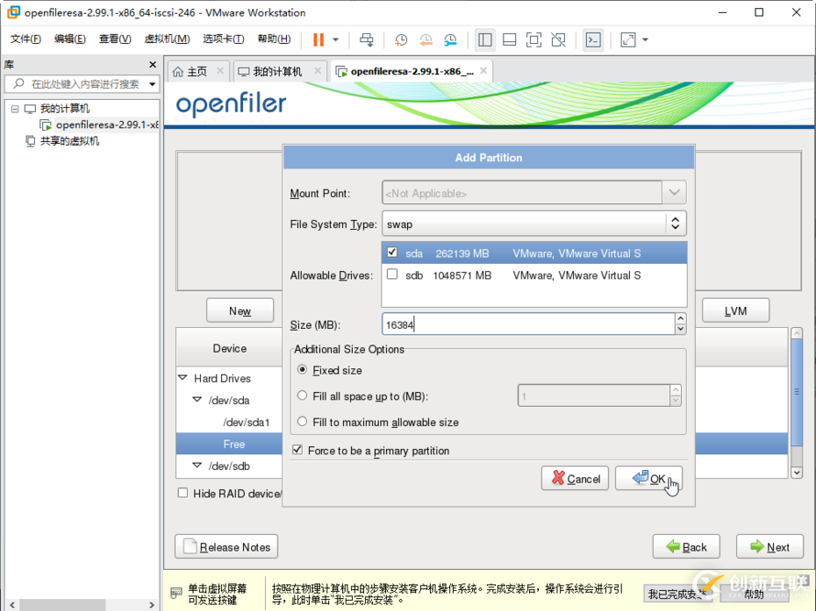Screen dimensions: 816x611
Task: Toggle the library sidebar view icon
Action: (485, 39)
